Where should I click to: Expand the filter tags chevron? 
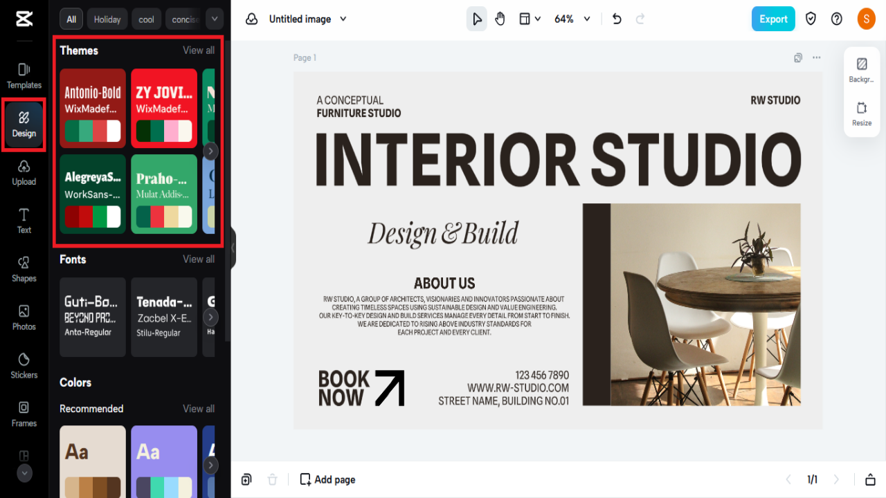coord(215,19)
